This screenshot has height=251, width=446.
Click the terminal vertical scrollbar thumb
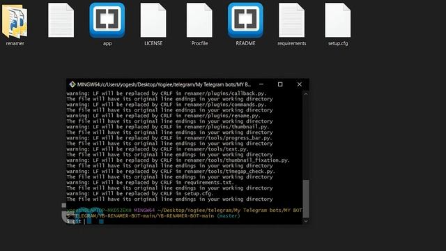[306, 198]
